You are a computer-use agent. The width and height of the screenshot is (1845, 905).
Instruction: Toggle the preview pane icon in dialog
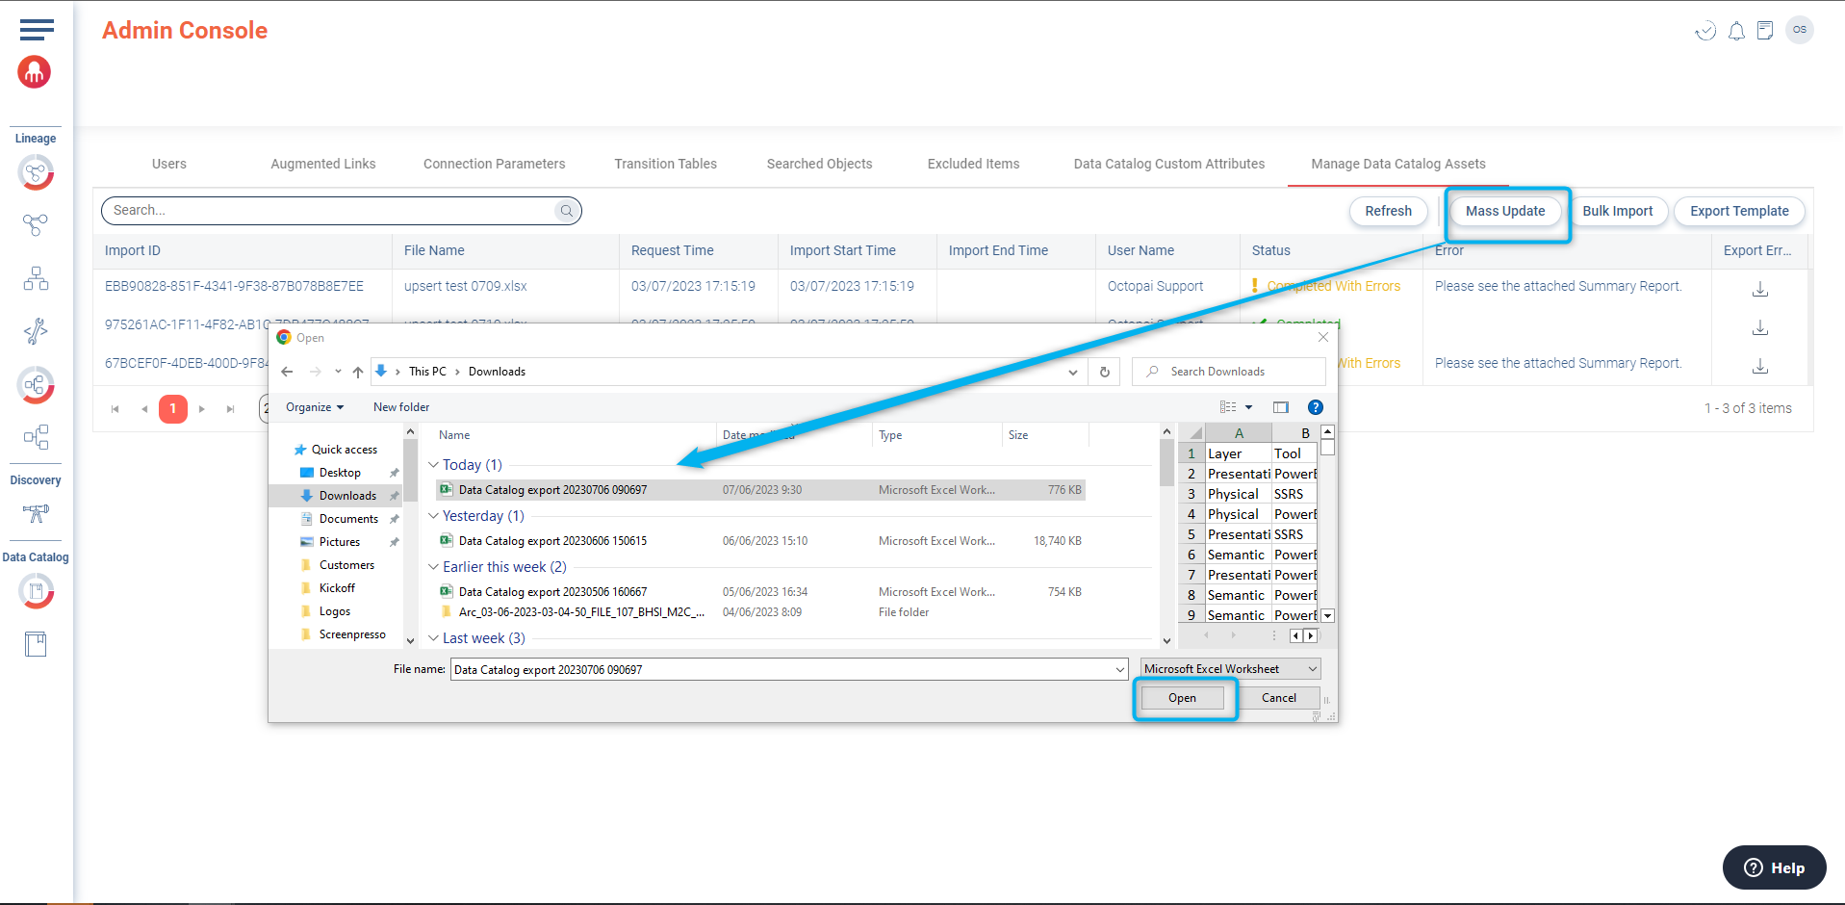pyautogui.click(x=1280, y=407)
